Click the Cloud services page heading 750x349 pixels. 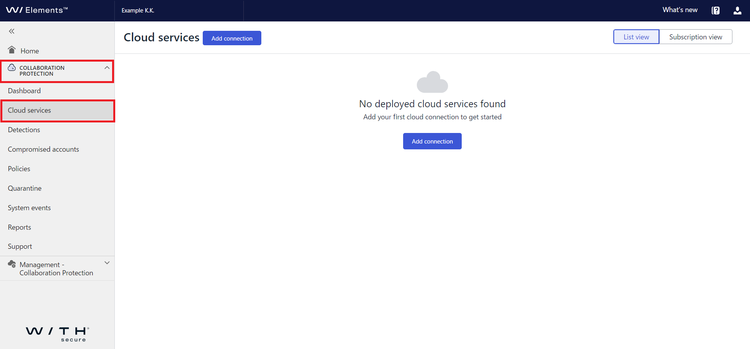(161, 37)
